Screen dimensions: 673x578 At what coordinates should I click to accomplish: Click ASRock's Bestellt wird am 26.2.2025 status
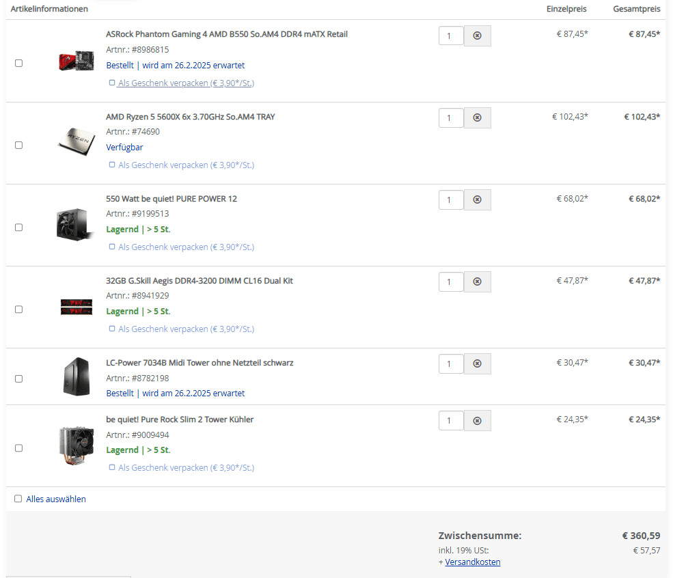coord(175,65)
